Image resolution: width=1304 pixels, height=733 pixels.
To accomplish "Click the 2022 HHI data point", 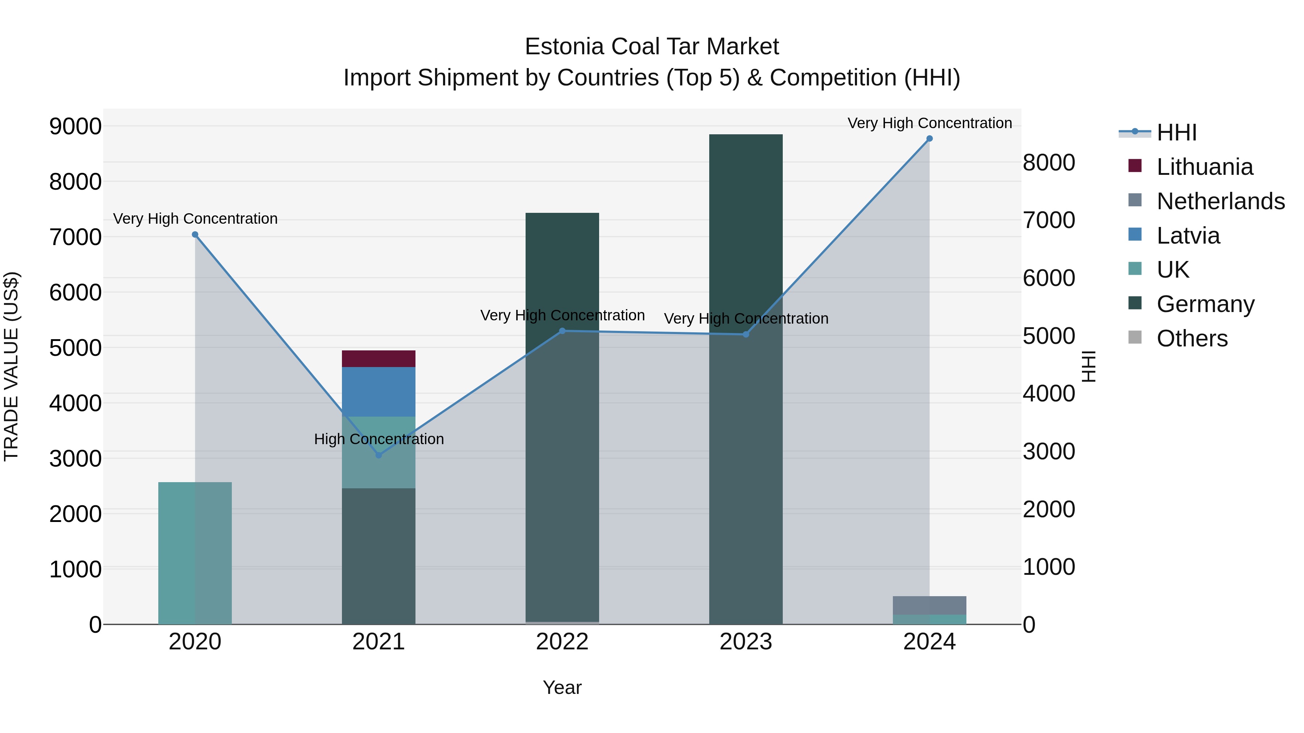I will 562,331.
